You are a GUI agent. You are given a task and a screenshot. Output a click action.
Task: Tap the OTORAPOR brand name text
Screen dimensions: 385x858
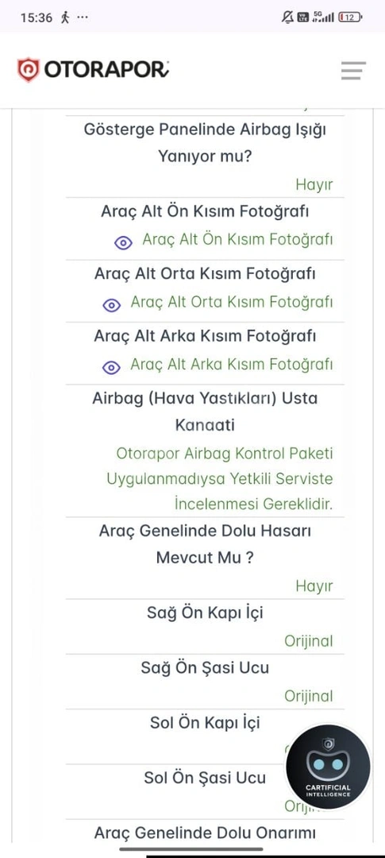(x=106, y=70)
